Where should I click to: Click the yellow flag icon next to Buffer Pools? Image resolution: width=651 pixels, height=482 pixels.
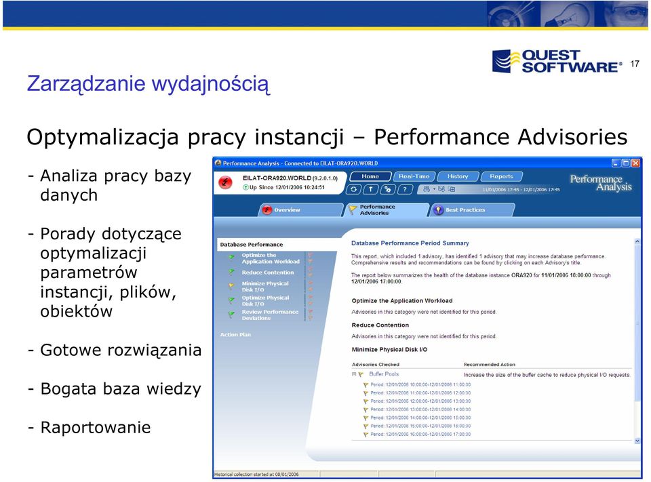pos(361,374)
